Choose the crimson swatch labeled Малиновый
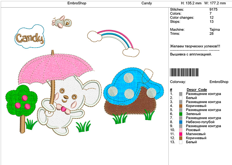The width and height of the screenshot is (232, 165). tap(181, 134)
